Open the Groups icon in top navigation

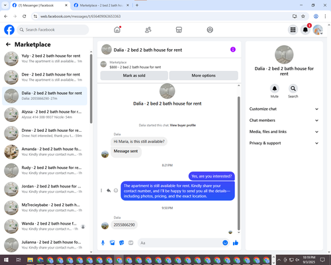coord(210,30)
